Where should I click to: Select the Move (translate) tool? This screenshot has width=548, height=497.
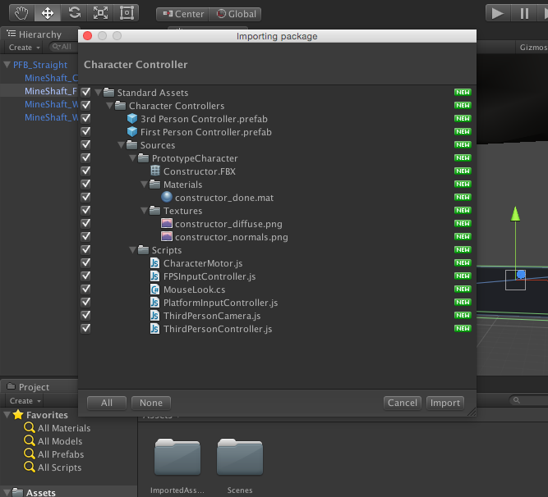click(x=48, y=13)
